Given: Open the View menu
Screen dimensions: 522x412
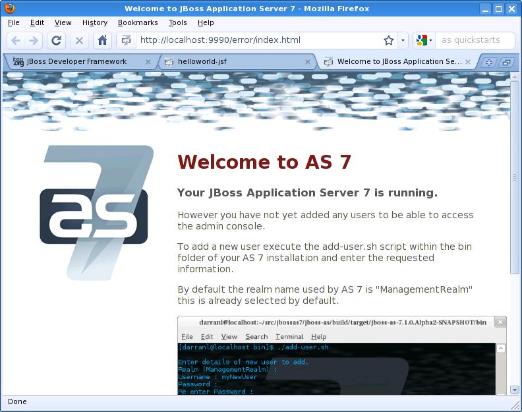Looking at the screenshot, I should click(x=63, y=22).
